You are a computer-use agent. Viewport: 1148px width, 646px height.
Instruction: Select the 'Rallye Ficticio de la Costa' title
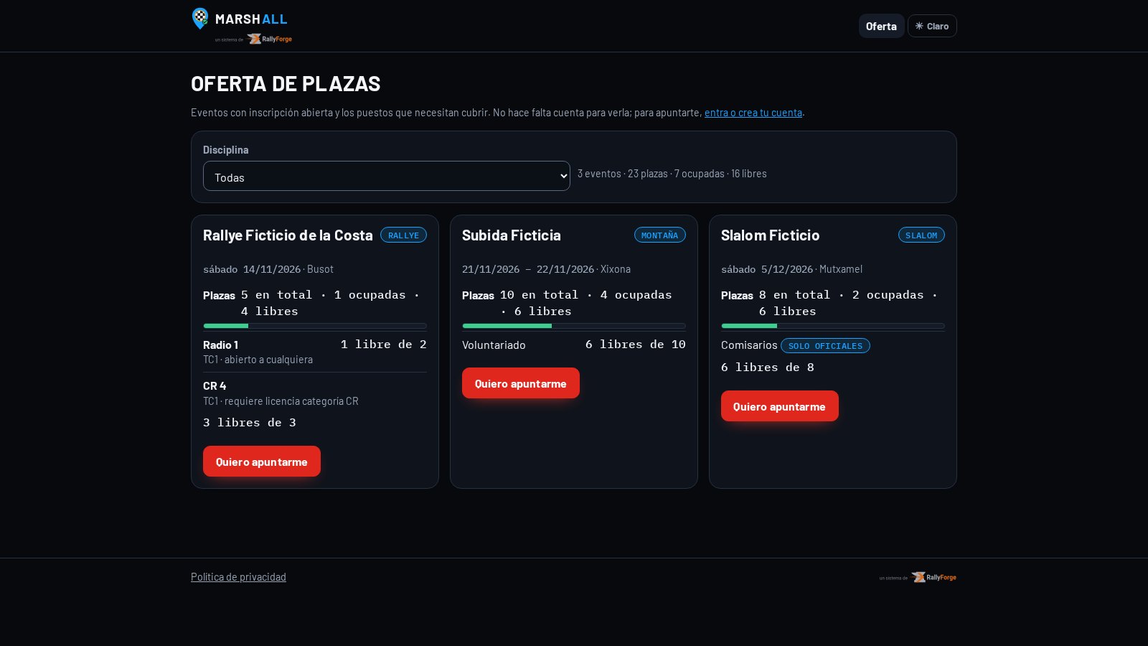point(288,235)
